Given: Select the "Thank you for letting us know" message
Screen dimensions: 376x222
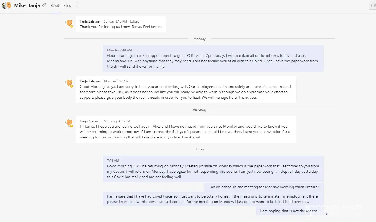Looking at the screenshot, I should coord(121,27).
